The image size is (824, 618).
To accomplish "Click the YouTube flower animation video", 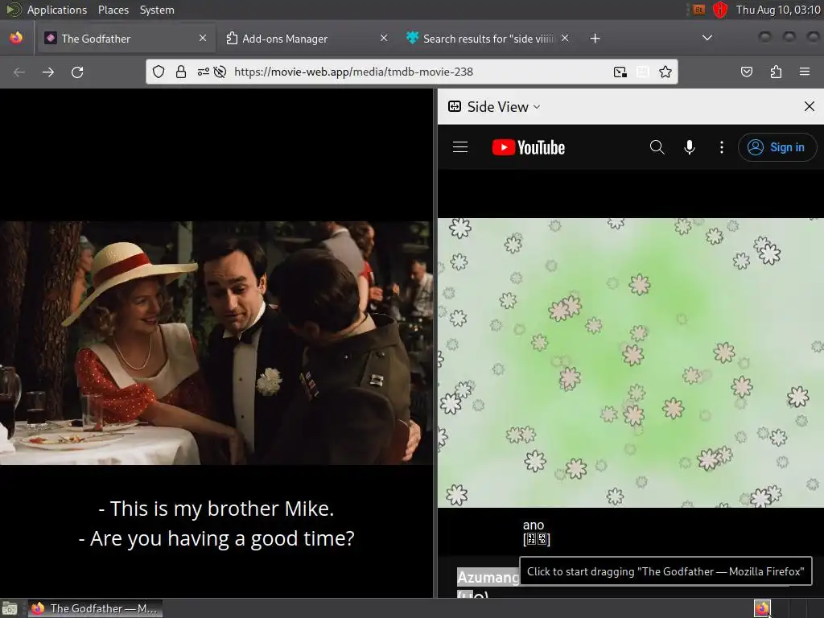I will point(631,363).
